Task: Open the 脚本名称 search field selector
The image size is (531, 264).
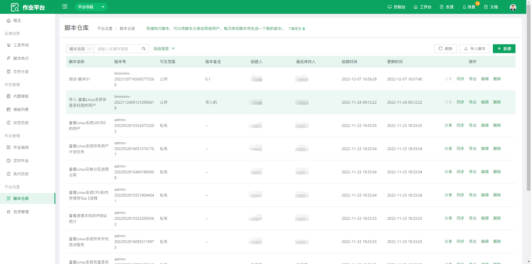Action: pyautogui.click(x=80, y=49)
